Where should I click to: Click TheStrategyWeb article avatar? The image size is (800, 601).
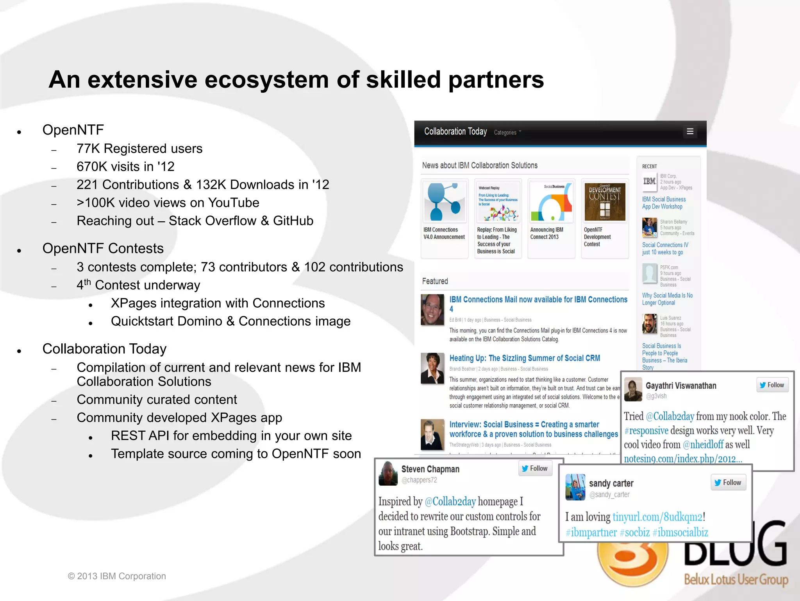coord(432,434)
